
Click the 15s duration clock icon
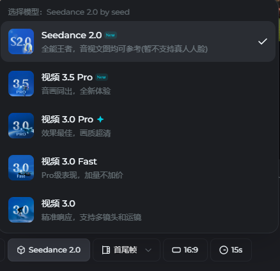pyautogui.click(x=224, y=250)
